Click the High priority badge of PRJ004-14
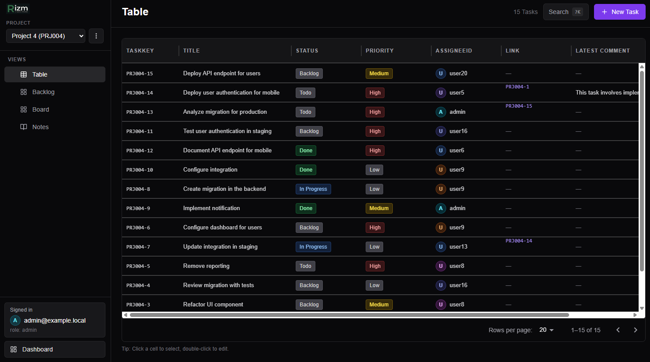The height and width of the screenshot is (362, 650). click(375, 93)
